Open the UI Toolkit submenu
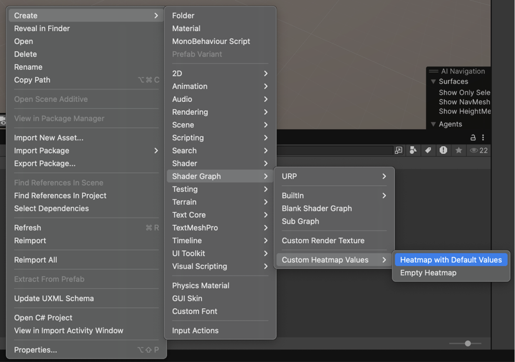The image size is (515, 362). click(x=220, y=253)
